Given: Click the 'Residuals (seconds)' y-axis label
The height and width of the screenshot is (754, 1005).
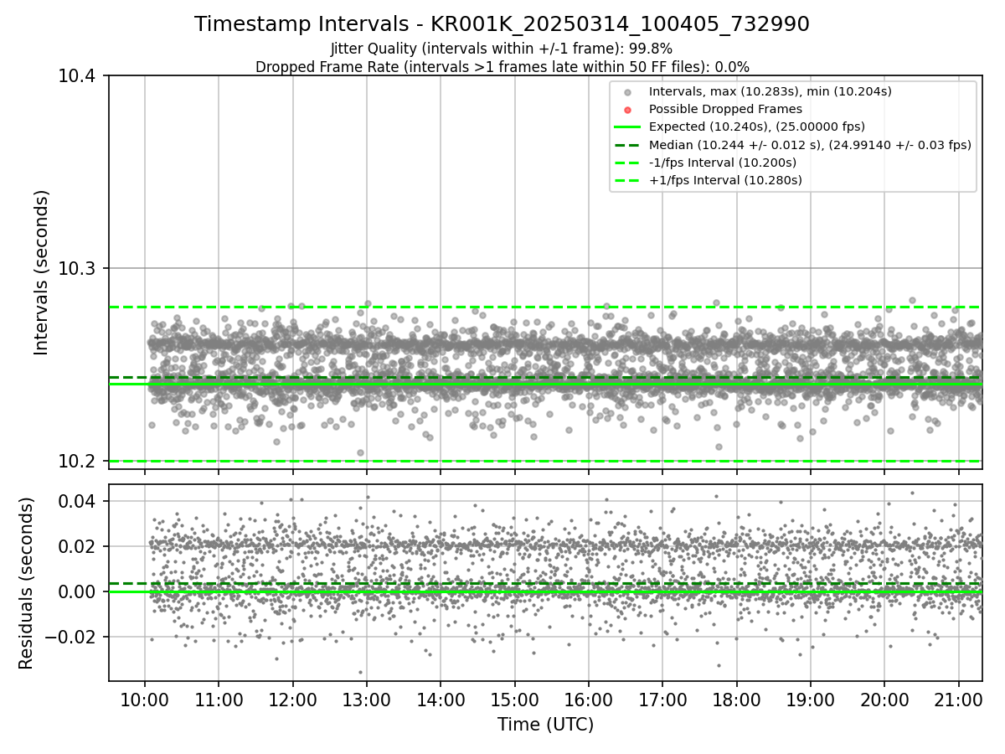Looking at the screenshot, I should tap(26, 583).
